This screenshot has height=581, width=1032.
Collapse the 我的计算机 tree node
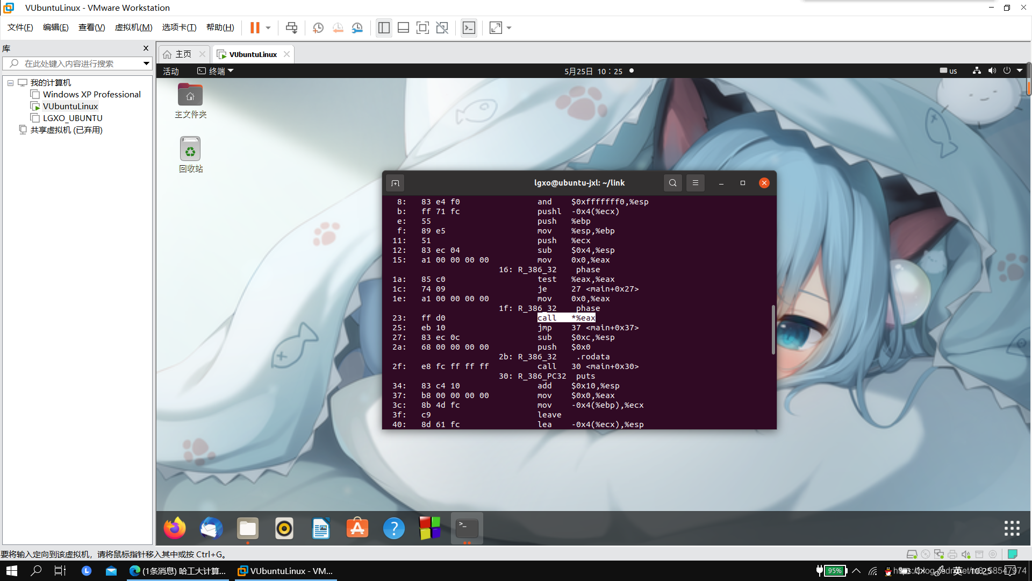point(10,83)
